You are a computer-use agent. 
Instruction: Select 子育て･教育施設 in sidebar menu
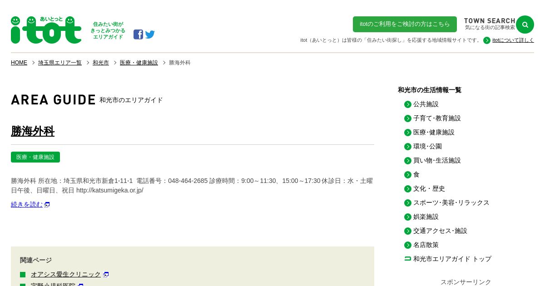437,118
